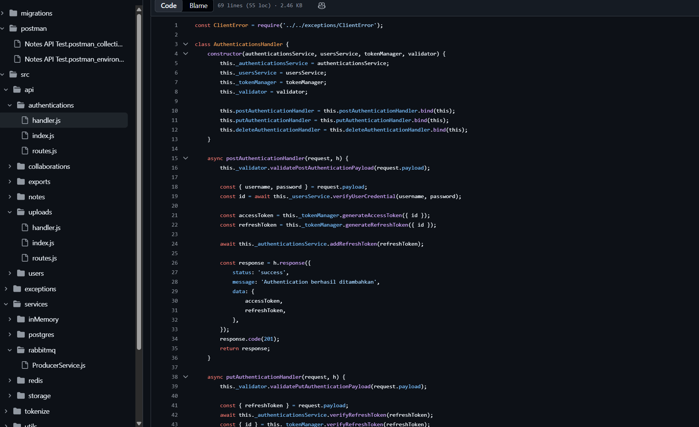The width and height of the screenshot is (699, 427).
Task: Click the rabbitmq folder icon
Action: (x=21, y=350)
